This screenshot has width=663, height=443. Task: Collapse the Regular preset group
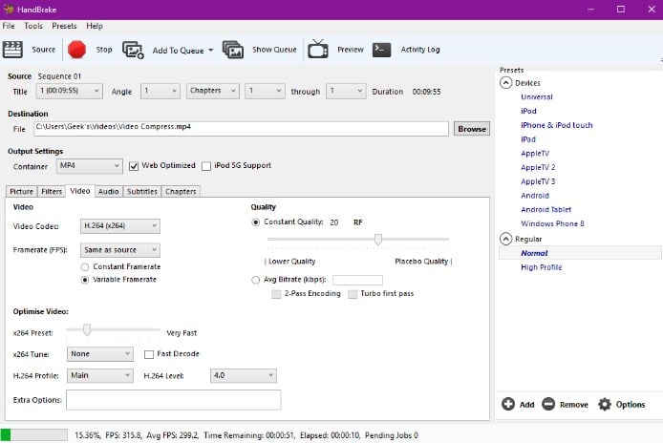[x=505, y=239]
